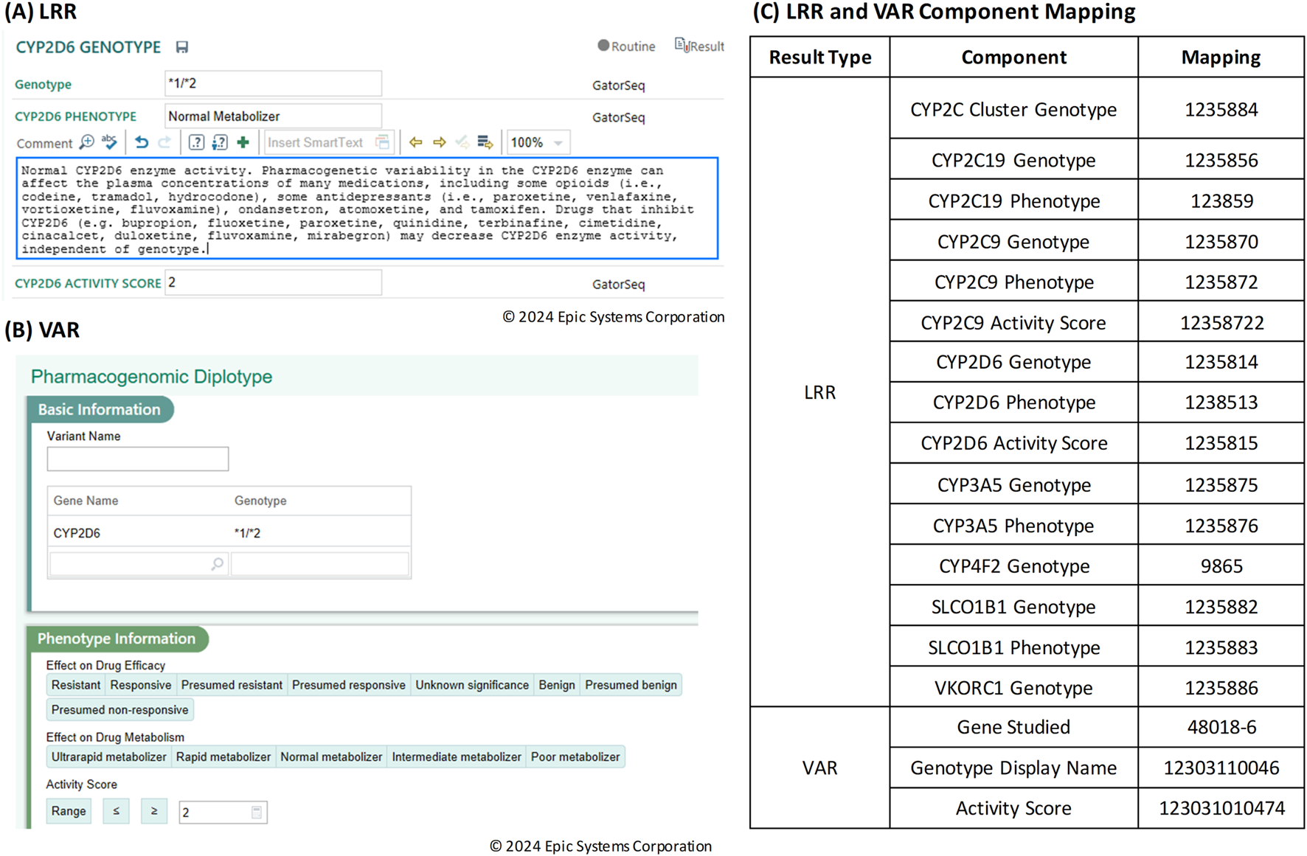This screenshot has width=1307, height=856.
Task: Open the Basic Information section header
Action: (x=100, y=410)
